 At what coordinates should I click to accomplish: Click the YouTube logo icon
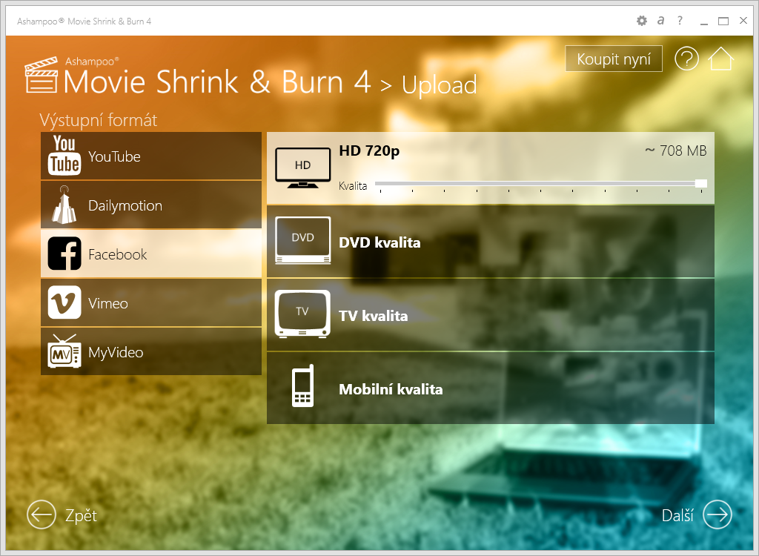tap(64, 156)
